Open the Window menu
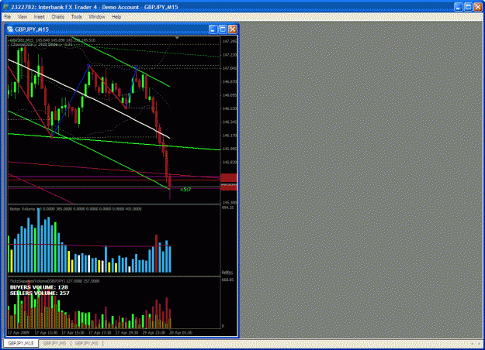Image resolution: width=485 pixels, height=350 pixels. pos(97,17)
